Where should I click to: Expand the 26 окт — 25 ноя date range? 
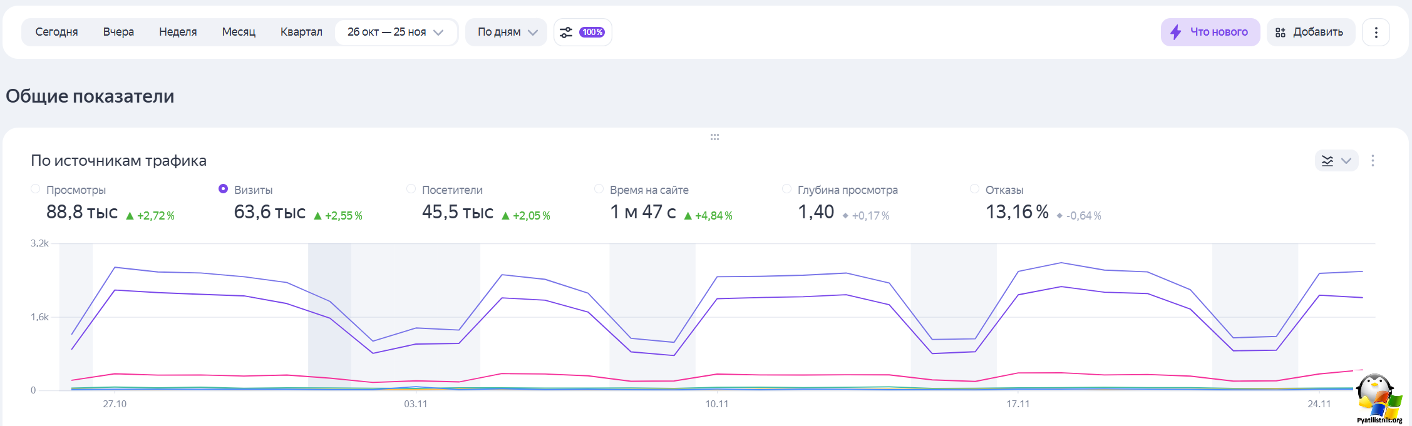[396, 33]
